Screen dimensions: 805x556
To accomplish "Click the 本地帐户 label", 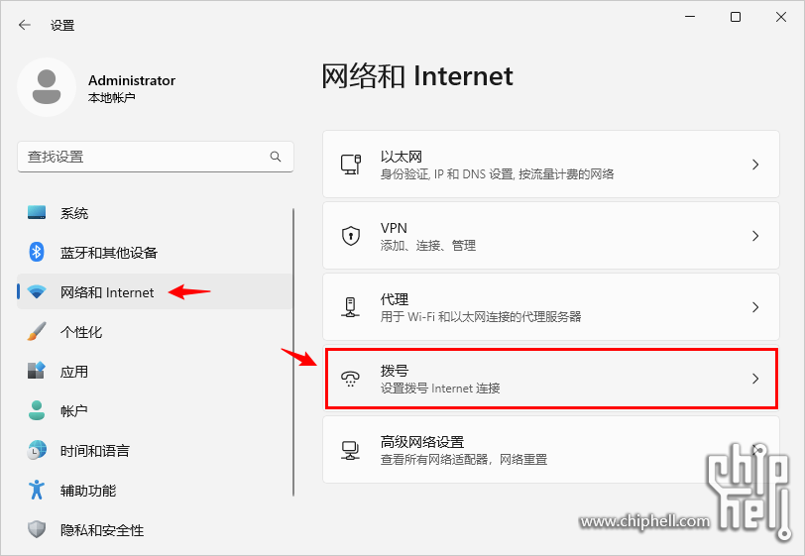I will click(x=111, y=97).
